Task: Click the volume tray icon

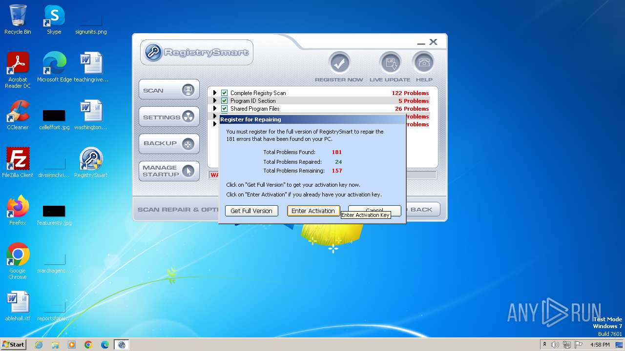Action: tap(555, 345)
